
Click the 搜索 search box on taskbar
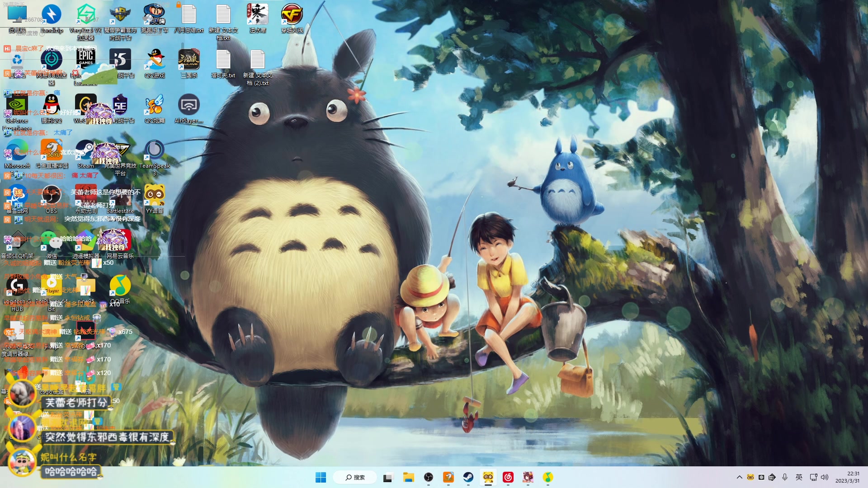pyautogui.click(x=355, y=477)
